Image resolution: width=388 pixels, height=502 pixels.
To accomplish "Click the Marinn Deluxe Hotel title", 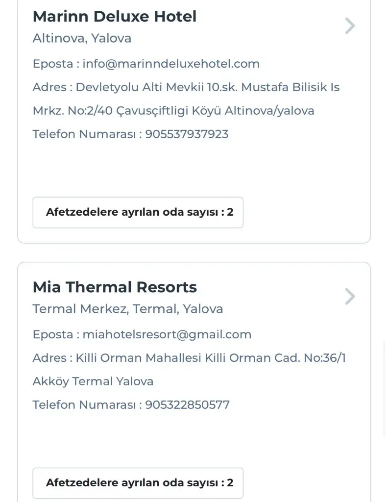I will 114,17.
